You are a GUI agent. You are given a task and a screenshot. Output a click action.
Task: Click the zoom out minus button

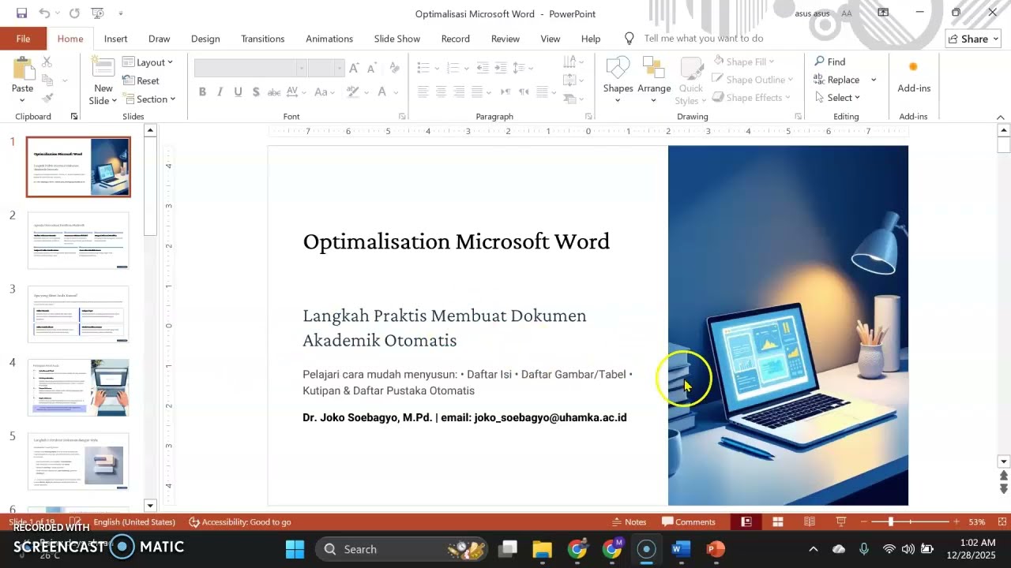(x=863, y=521)
